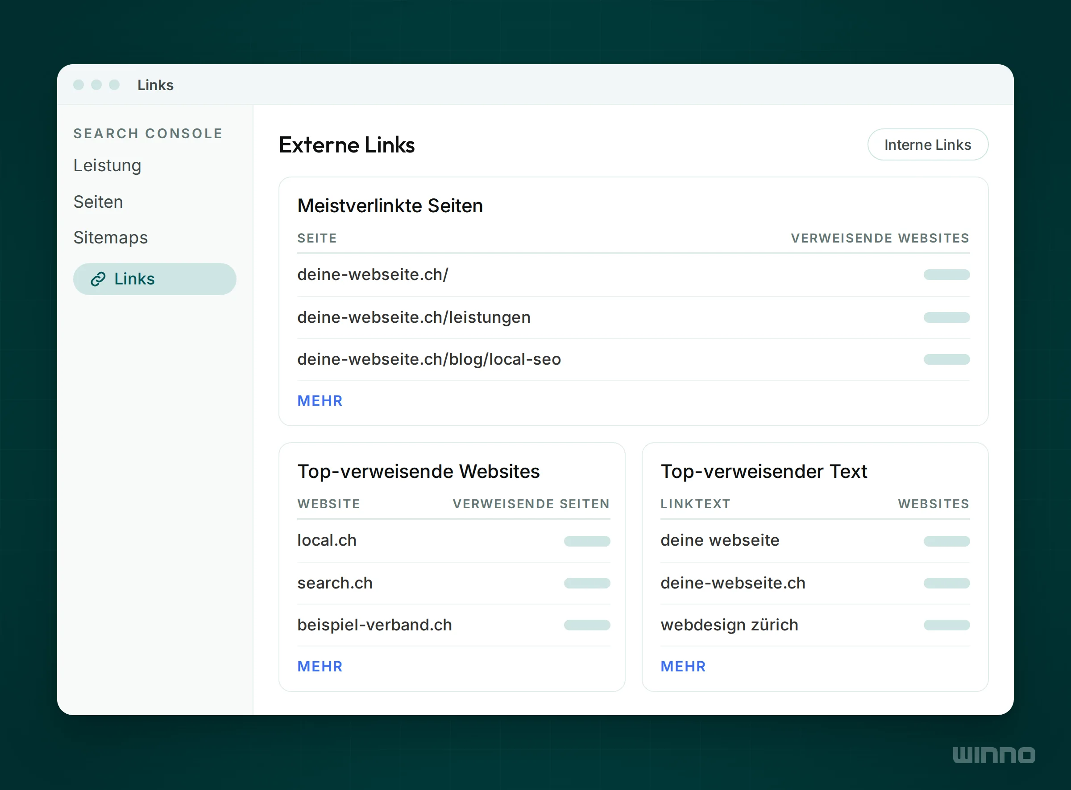Click MEHR under Meistverlinkte Seiten
Image resolution: width=1071 pixels, height=790 pixels.
pos(320,401)
